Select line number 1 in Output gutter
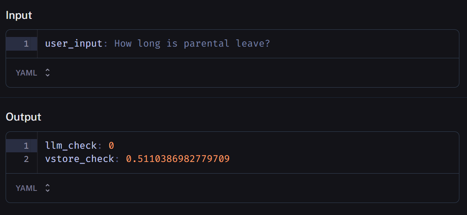 point(26,145)
